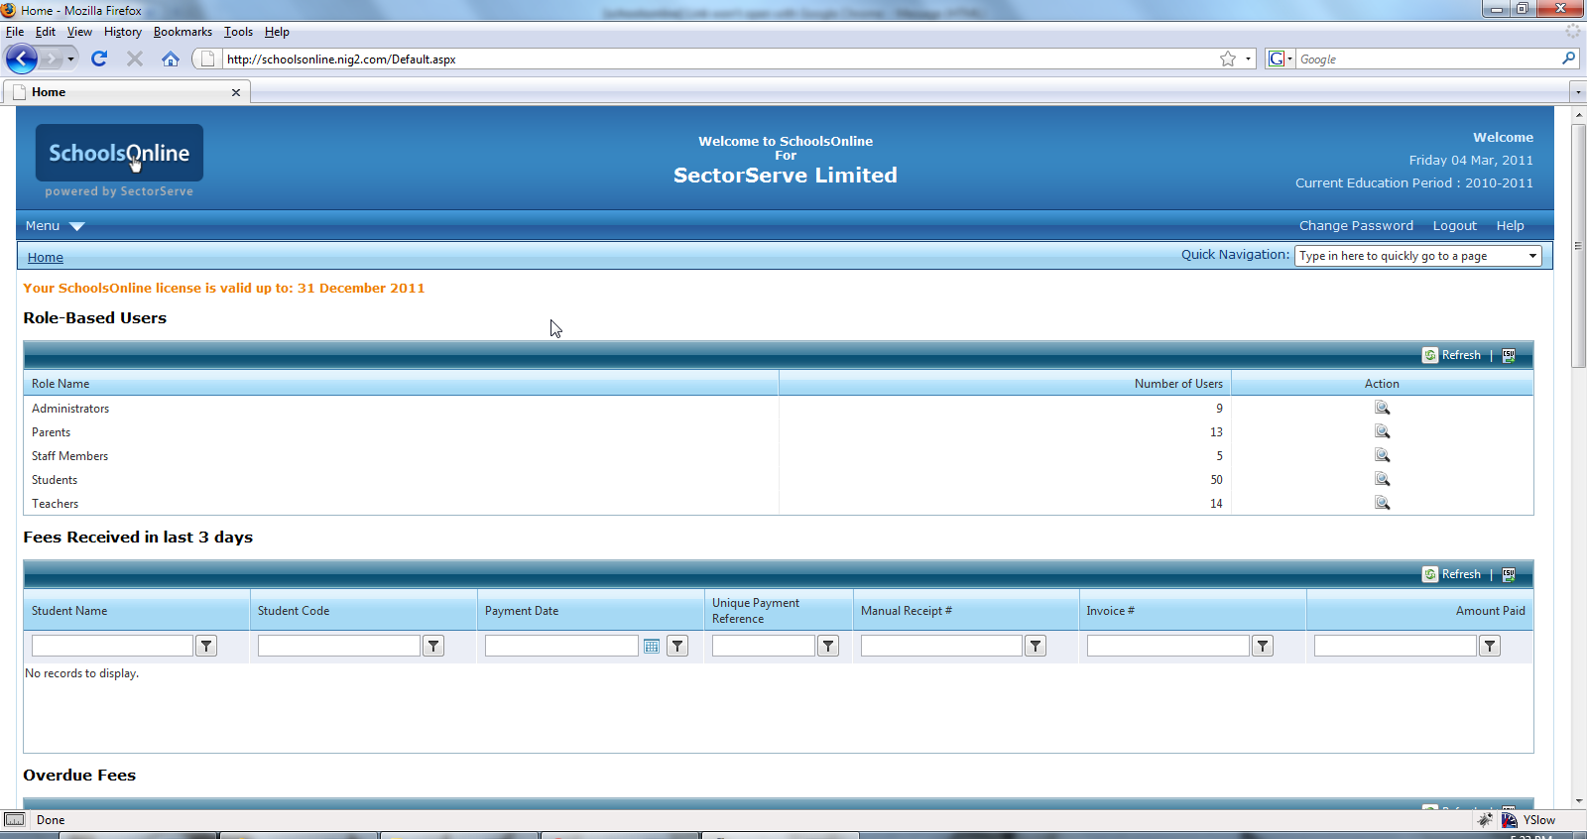Sort by Amount Paid column header
The height and width of the screenshot is (839, 1587).
coord(1490,611)
